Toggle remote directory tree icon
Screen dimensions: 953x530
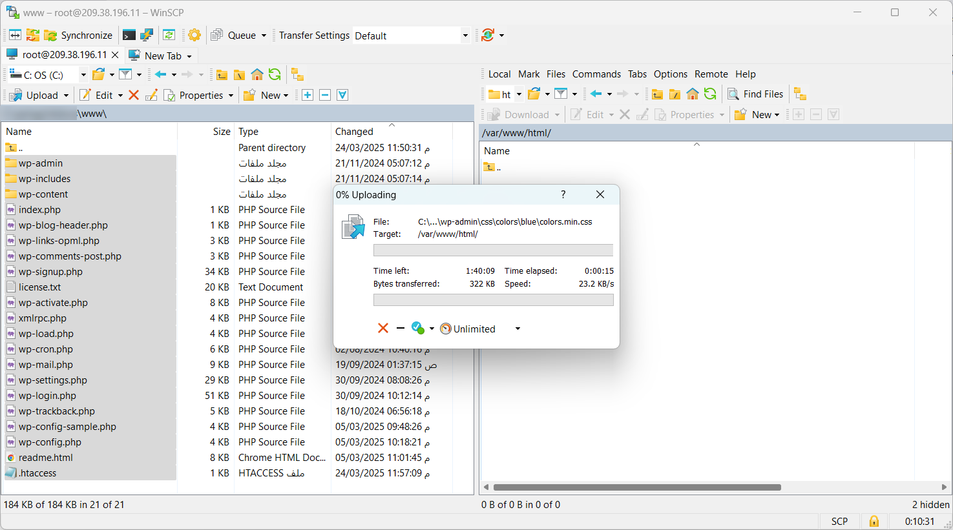click(800, 94)
